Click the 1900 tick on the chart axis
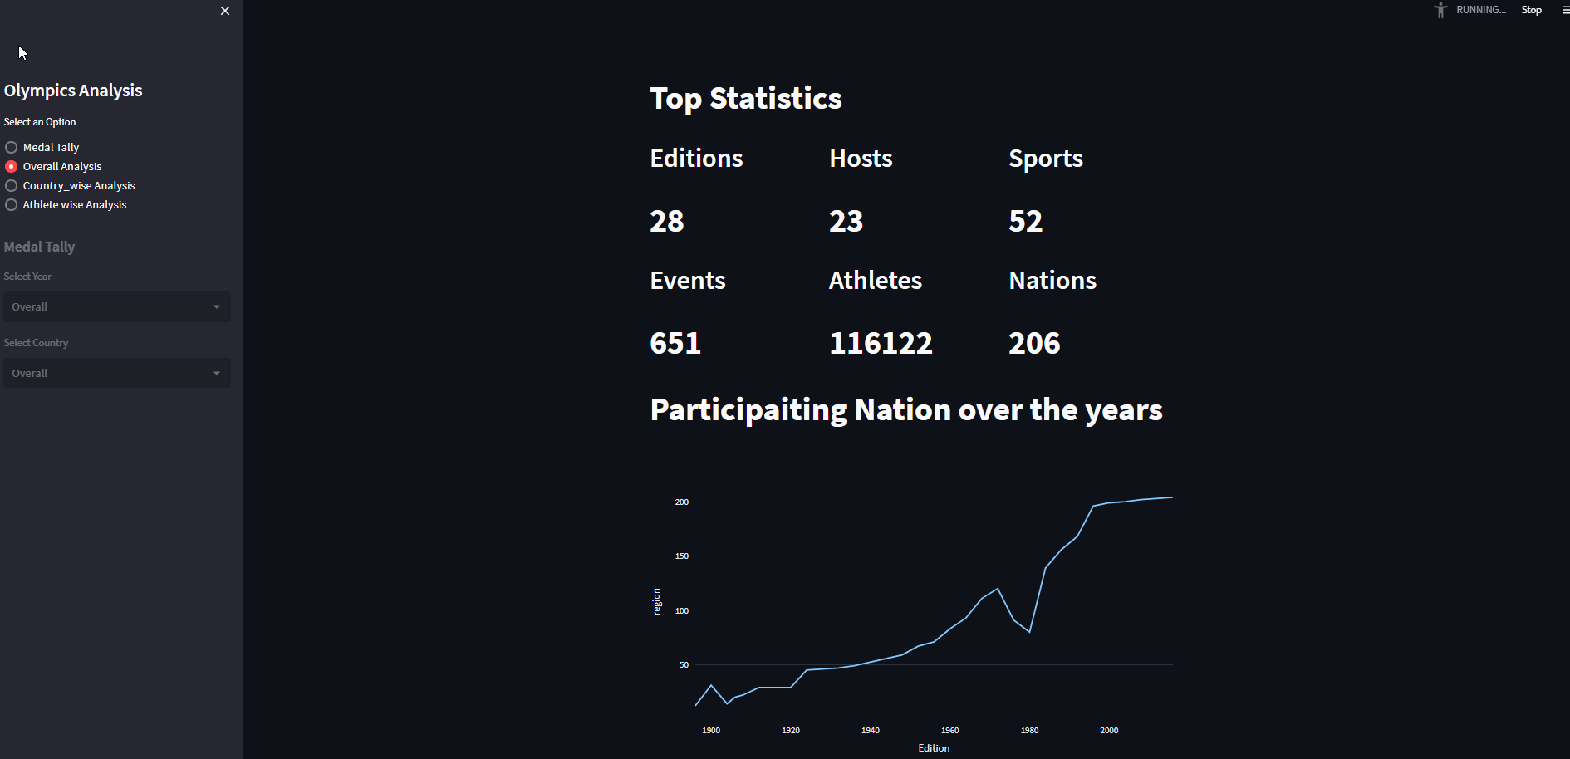This screenshot has width=1570, height=759. (711, 731)
